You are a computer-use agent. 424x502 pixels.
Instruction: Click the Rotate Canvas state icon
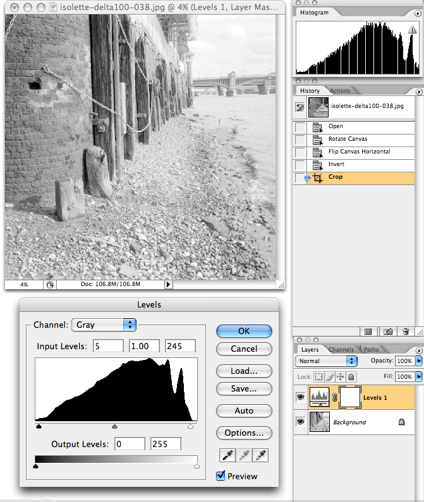tap(318, 140)
